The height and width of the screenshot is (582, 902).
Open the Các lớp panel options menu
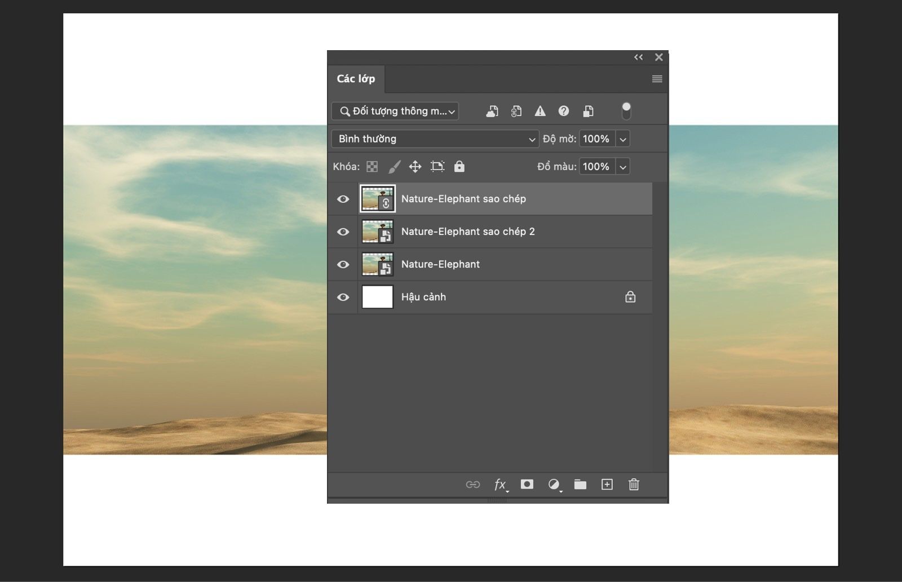click(x=657, y=79)
